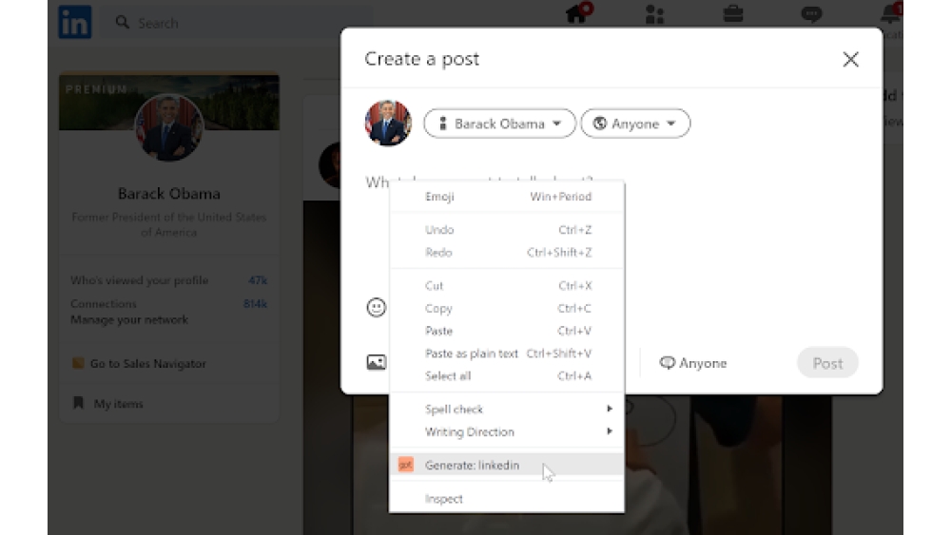951x535 pixels.
Task: Select Paste in the context menu
Action: coord(507,331)
